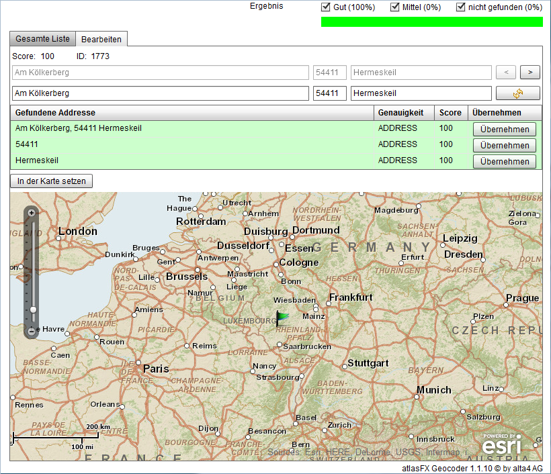Click Paris label on the map

156,369
